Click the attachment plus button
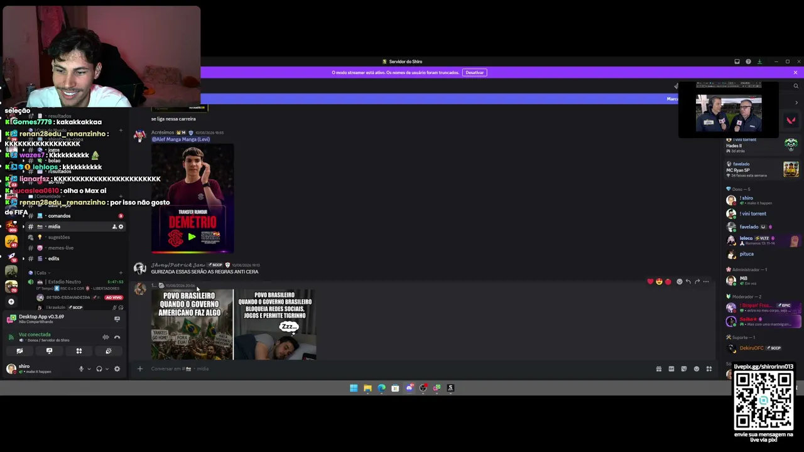The width and height of the screenshot is (804, 452). tap(140, 369)
